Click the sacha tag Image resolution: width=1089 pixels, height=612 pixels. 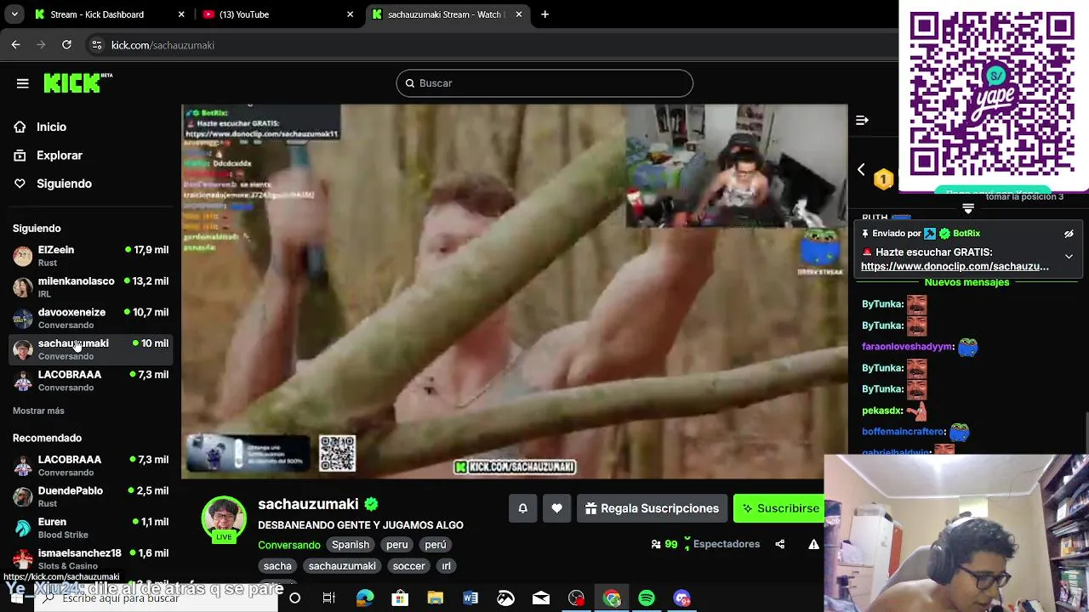[x=277, y=566]
